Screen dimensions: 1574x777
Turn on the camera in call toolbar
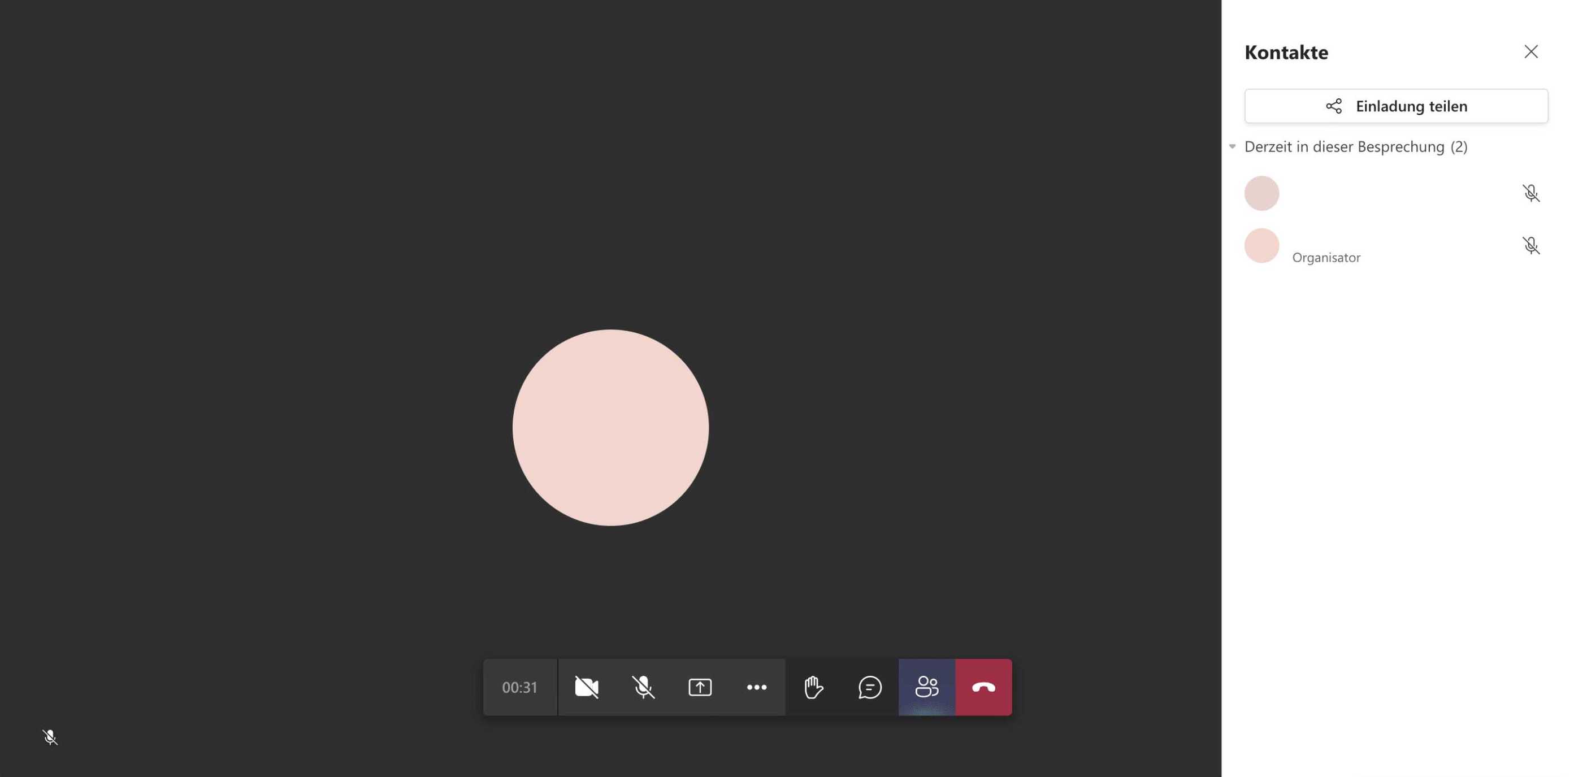[x=587, y=687]
